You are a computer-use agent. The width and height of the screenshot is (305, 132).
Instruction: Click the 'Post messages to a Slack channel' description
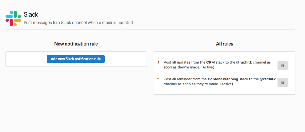coord(78,23)
